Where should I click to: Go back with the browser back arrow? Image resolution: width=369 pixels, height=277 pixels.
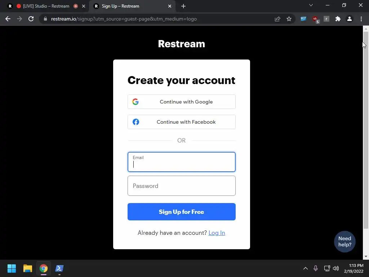coord(8,19)
